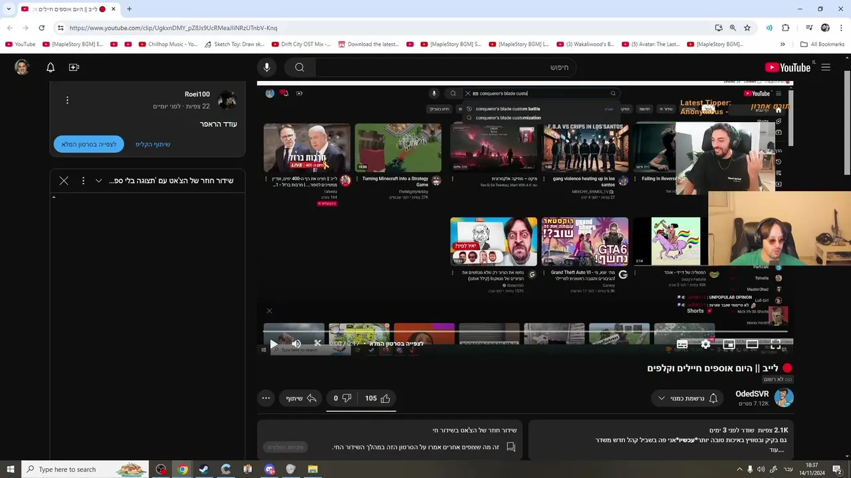
Task: Go back in browser history
Action: (x=10, y=28)
